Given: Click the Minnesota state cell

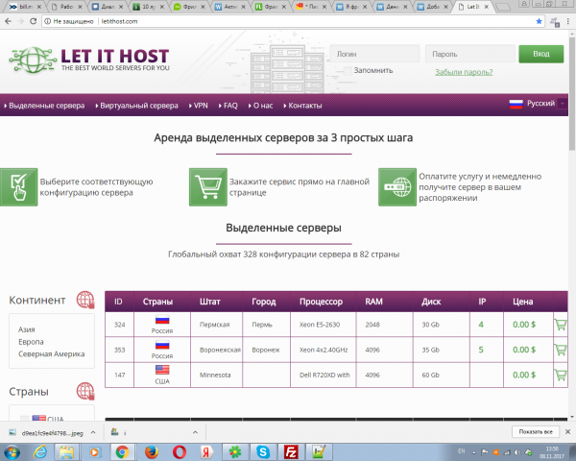Looking at the screenshot, I should (215, 375).
